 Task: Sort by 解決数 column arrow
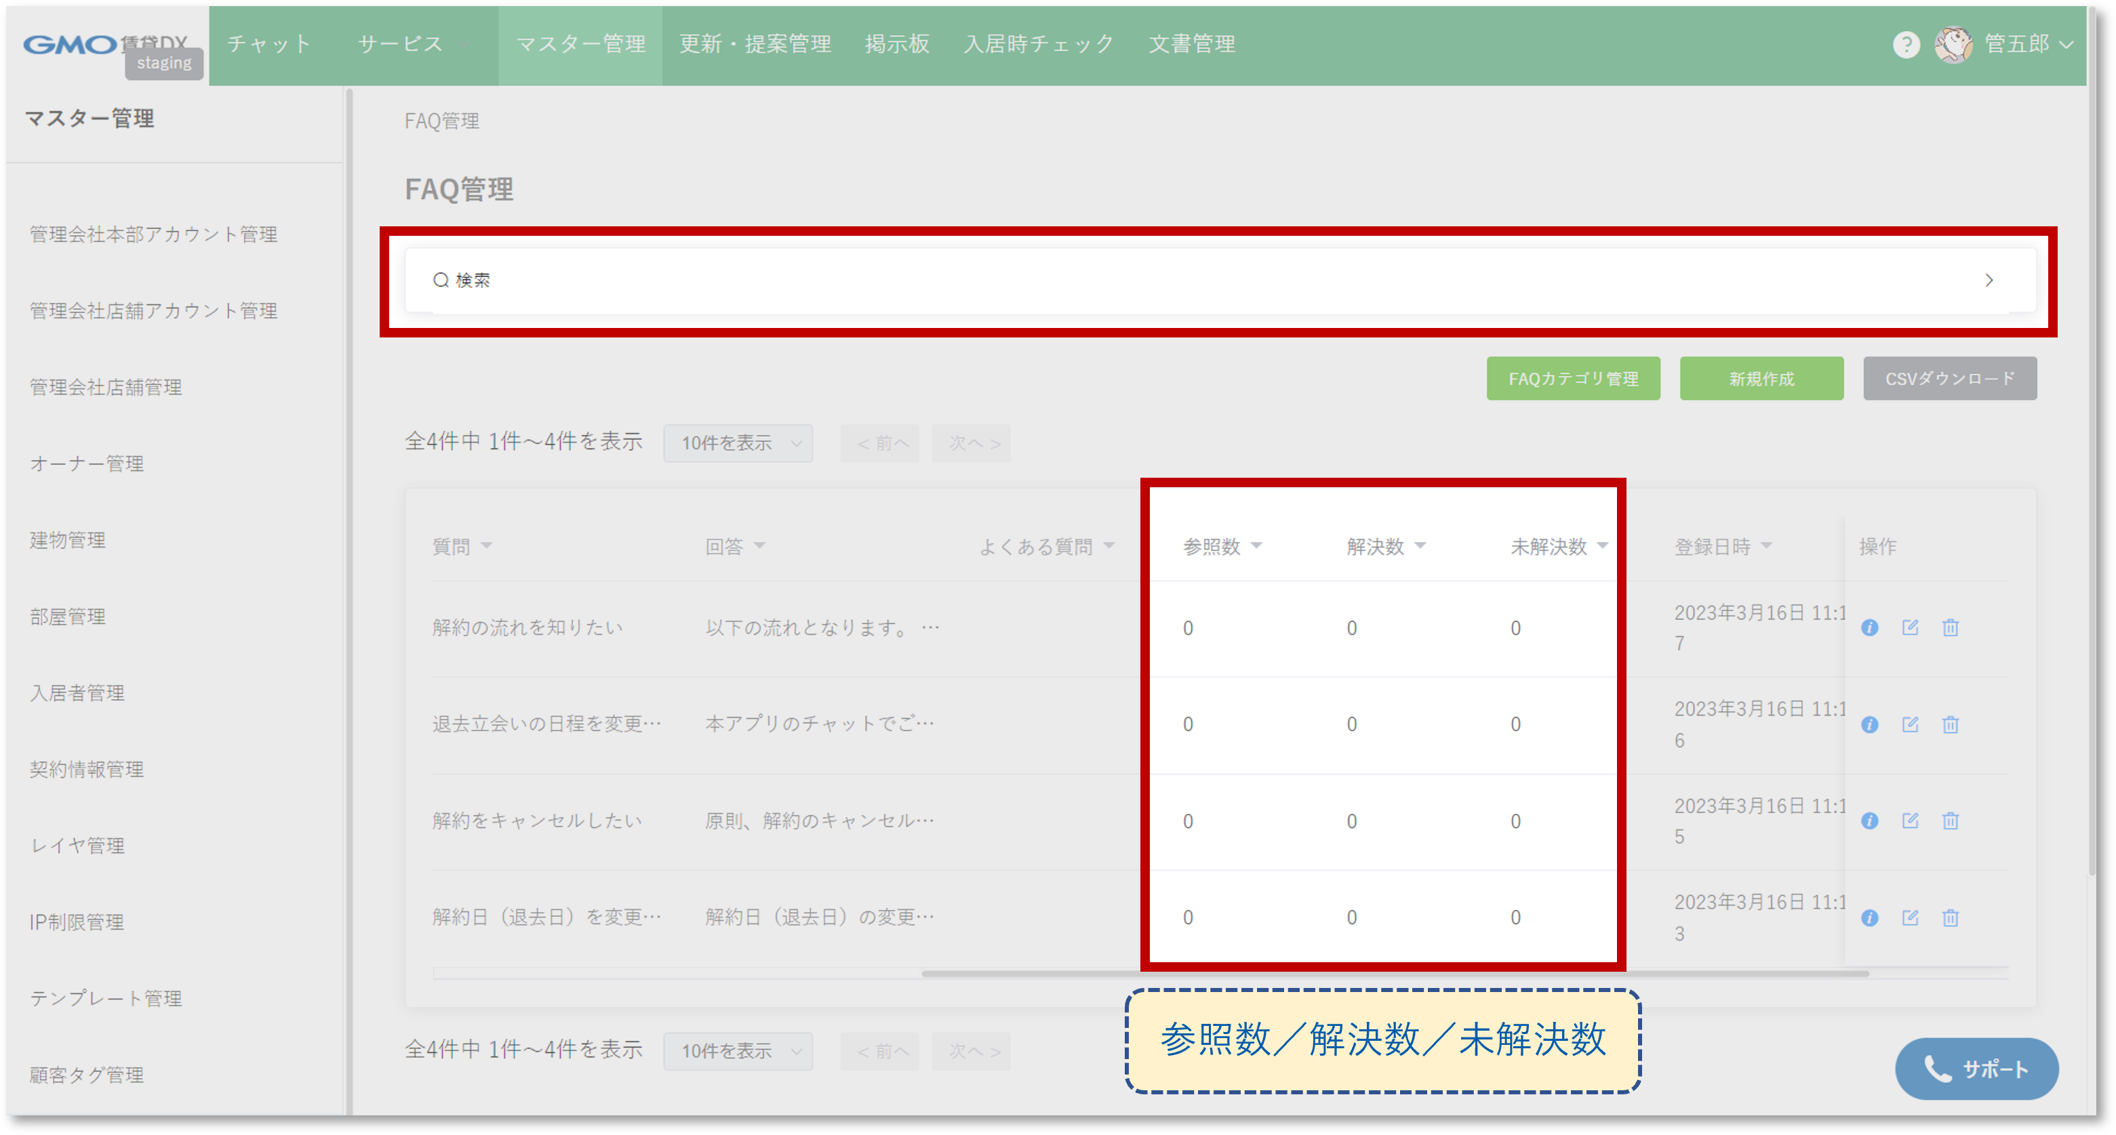tap(1420, 545)
